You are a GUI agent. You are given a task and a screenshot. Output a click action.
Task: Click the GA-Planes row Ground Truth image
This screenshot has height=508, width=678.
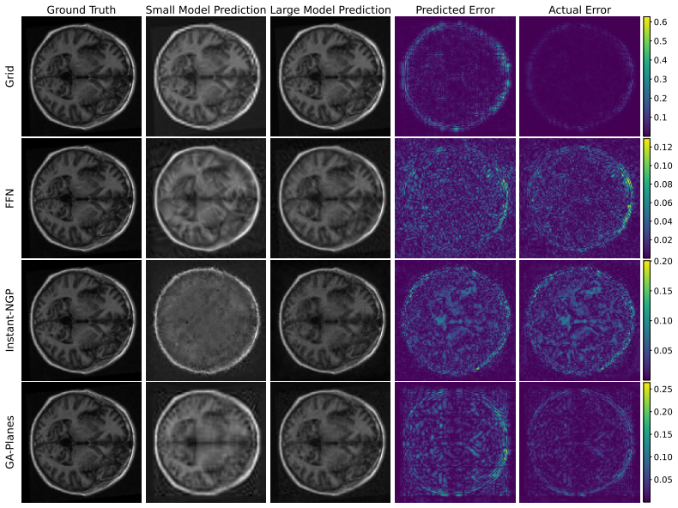(x=82, y=442)
